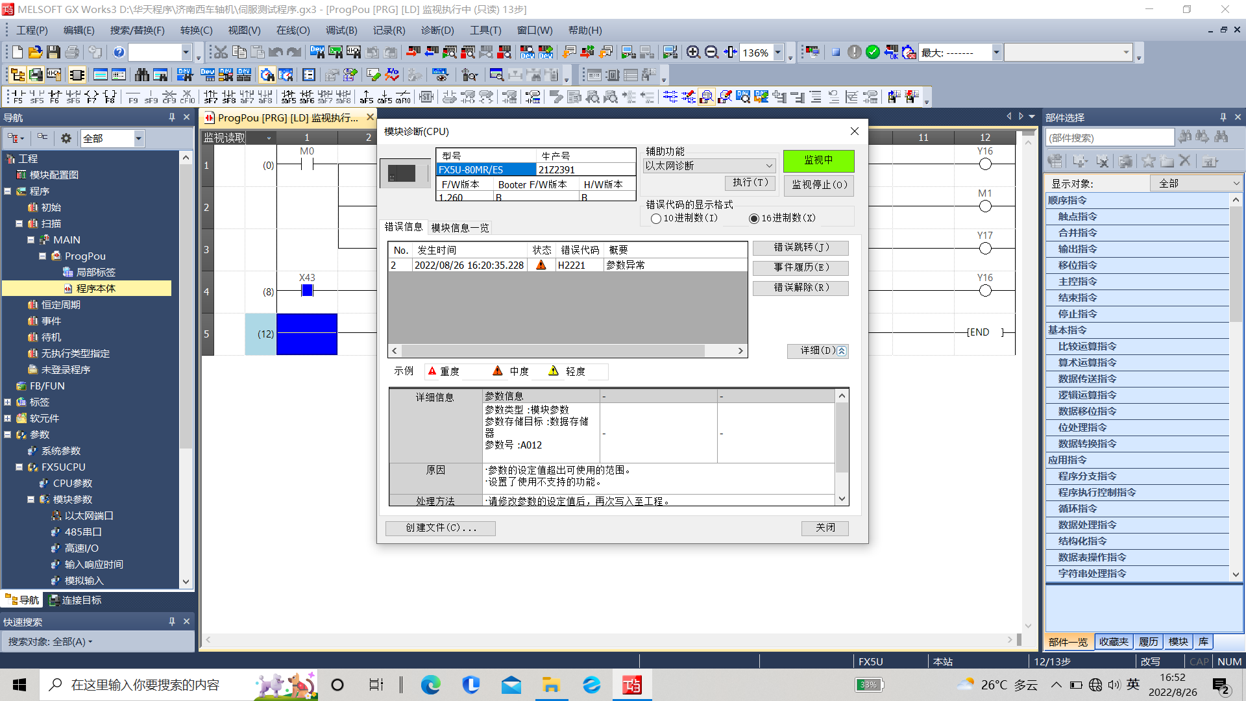Image resolution: width=1246 pixels, height=701 pixels.
Task: Expand the 软元件 tree node
Action: click(x=8, y=418)
